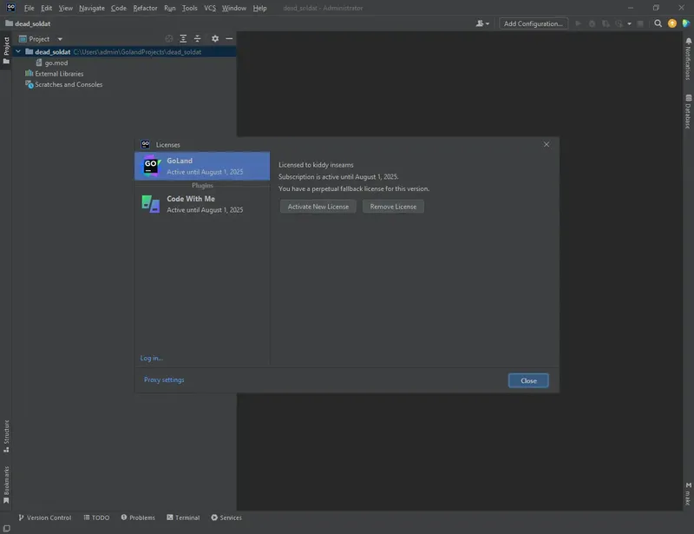Close the Licenses dialog with X
Screen dimensions: 694x534
(547, 144)
